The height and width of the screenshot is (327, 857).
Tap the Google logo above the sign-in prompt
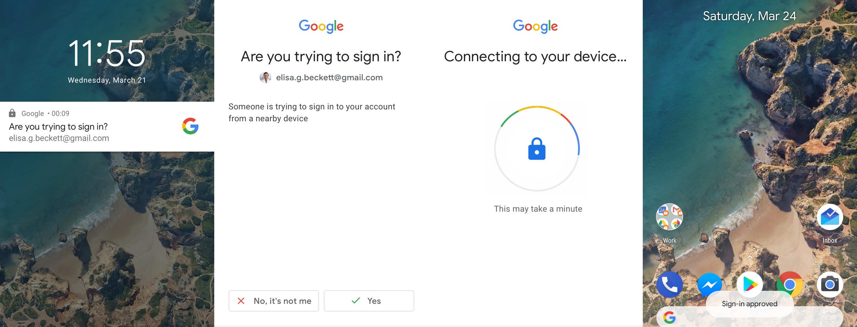[x=321, y=26]
